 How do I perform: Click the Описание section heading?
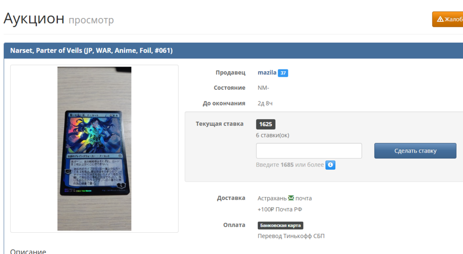pyautogui.click(x=28, y=251)
